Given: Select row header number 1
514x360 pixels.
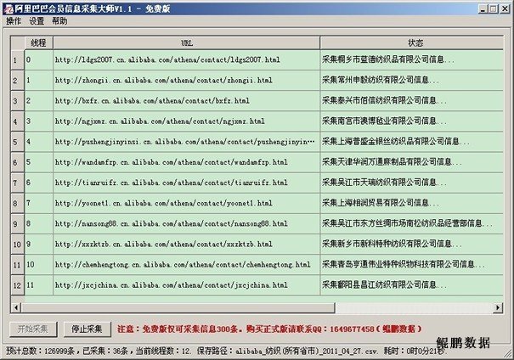Looking at the screenshot, I should tap(17, 60).
